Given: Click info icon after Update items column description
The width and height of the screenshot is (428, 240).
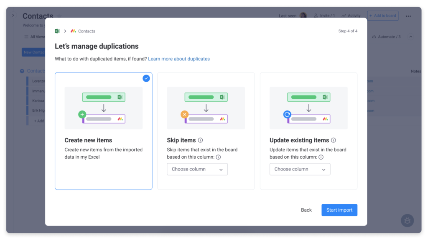Looking at the screenshot, I should (x=321, y=157).
